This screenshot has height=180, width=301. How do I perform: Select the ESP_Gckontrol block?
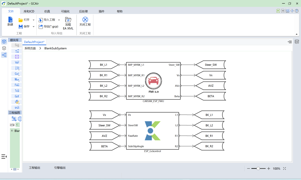click(153, 131)
